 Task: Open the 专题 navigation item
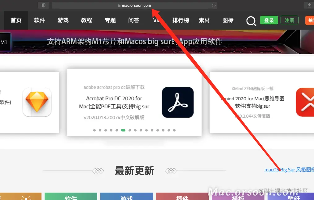click(x=110, y=20)
